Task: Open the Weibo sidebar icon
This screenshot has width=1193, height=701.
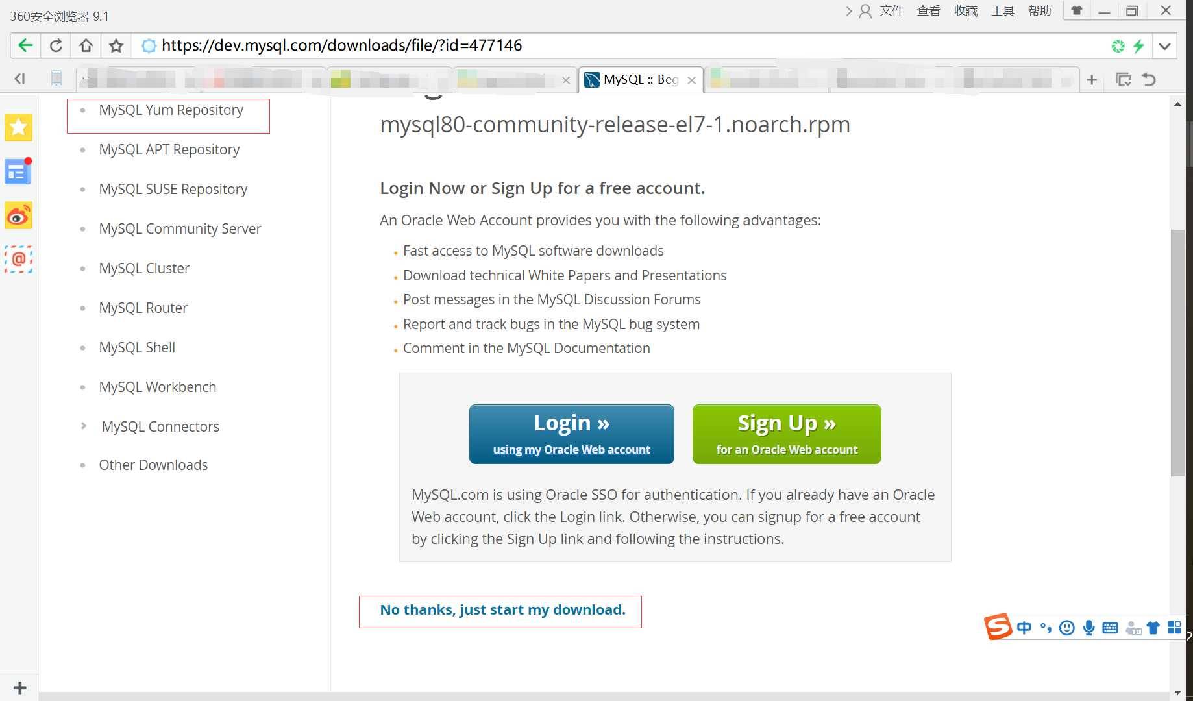Action: coord(18,215)
